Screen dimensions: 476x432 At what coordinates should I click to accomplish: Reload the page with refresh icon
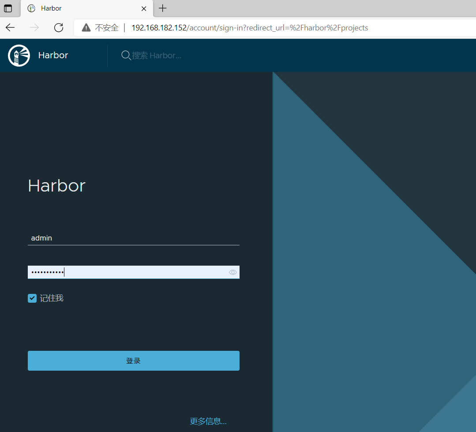59,28
